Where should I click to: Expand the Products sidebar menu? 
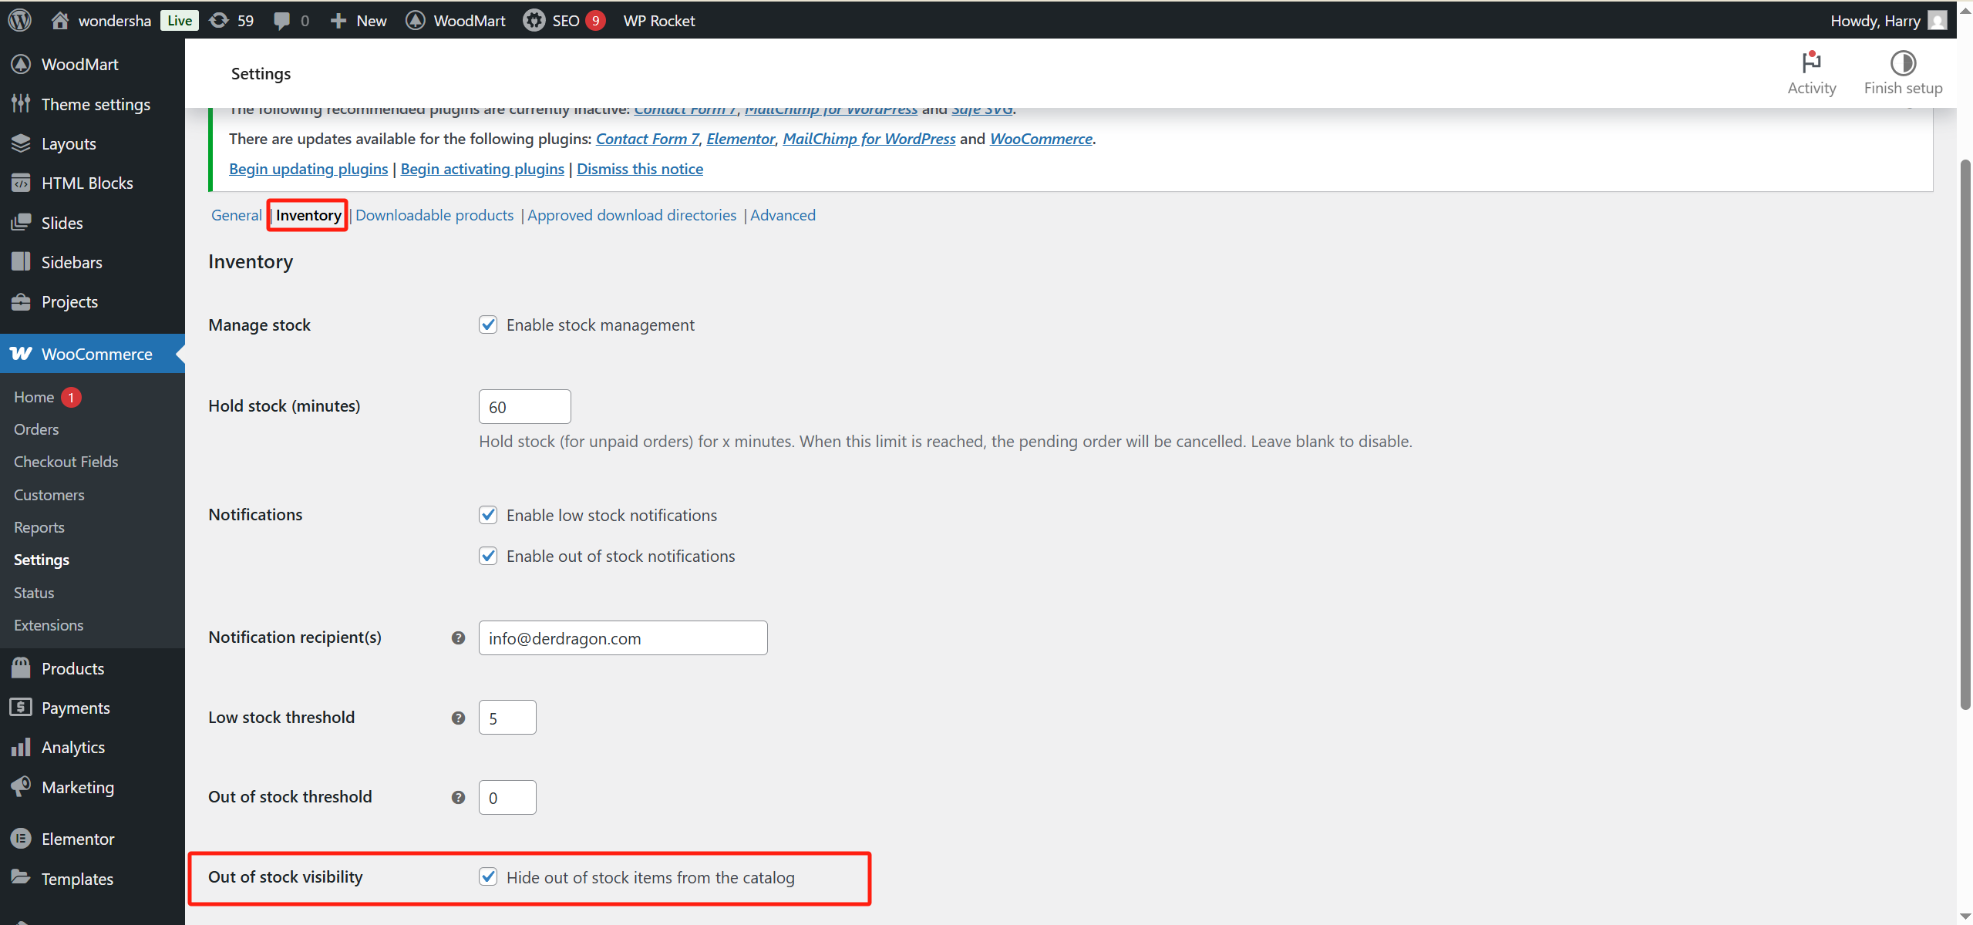pyautogui.click(x=72, y=668)
